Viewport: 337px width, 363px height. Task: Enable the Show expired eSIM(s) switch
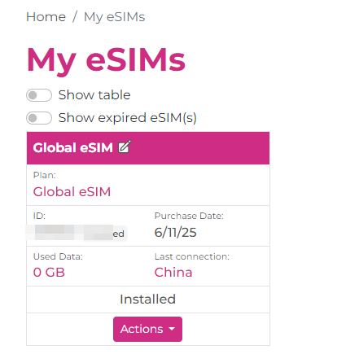pos(39,118)
